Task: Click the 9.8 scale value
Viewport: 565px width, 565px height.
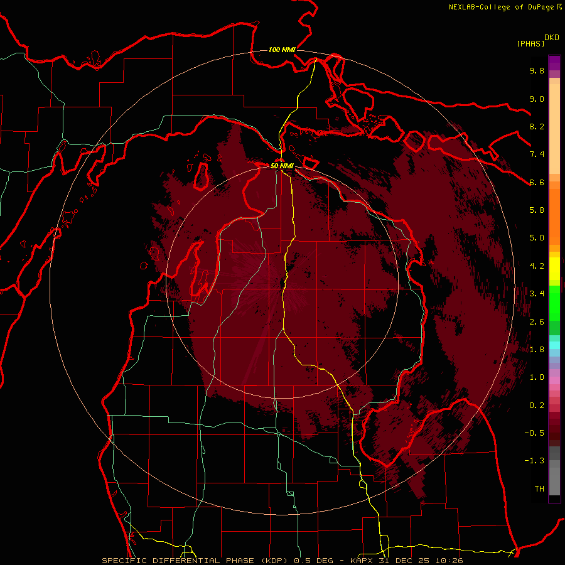Action: click(537, 70)
